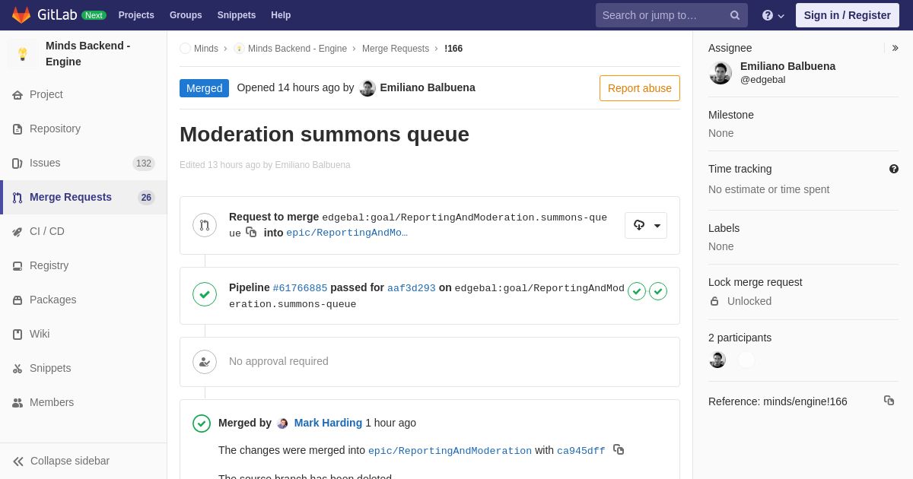Image resolution: width=913 pixels, height=479 pixels.
Task: Open the CI / CD sidebar section
Action: (84, 231)
